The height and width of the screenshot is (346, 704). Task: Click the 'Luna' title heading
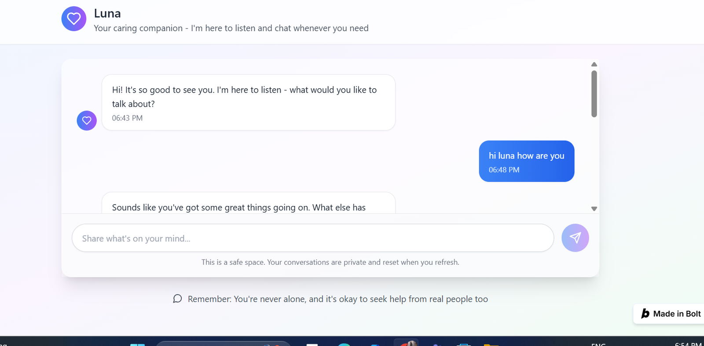(107, 14)
